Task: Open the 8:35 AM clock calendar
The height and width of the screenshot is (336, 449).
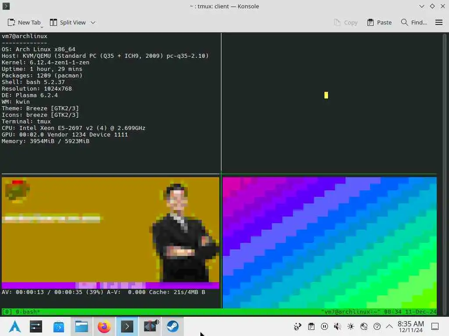Action: pyautogui.click(x=410, y=326)
